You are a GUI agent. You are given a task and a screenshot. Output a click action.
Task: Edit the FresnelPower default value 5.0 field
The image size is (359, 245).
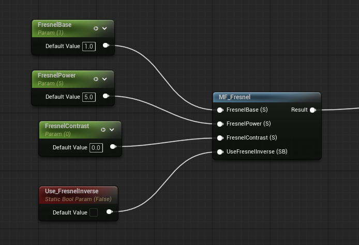tap(89, 97)
